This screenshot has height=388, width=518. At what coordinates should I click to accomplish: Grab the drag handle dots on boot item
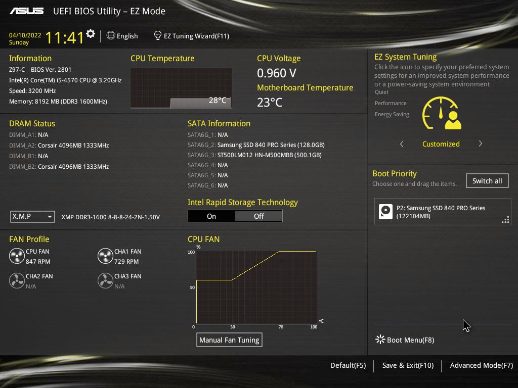coord(505,220)
